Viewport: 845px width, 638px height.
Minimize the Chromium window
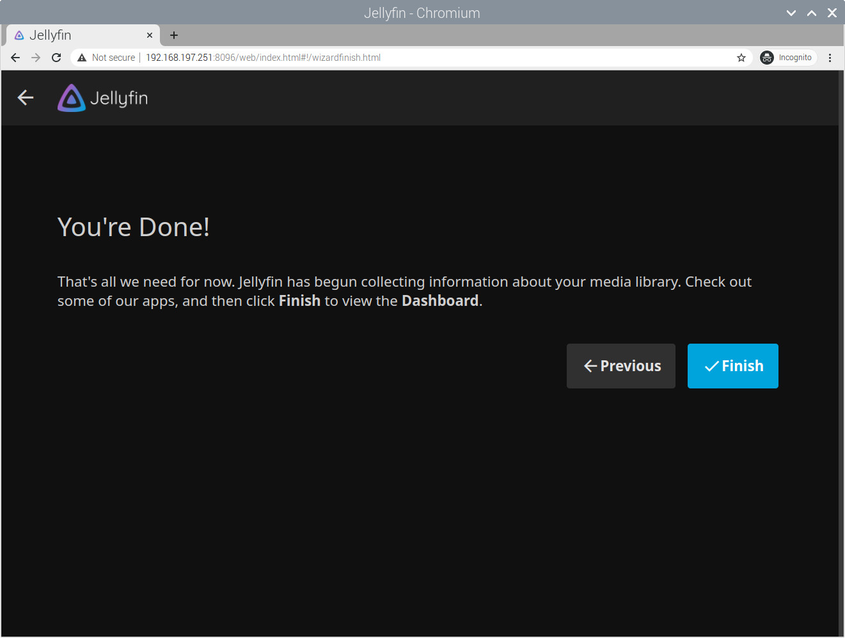coord(791,13)
